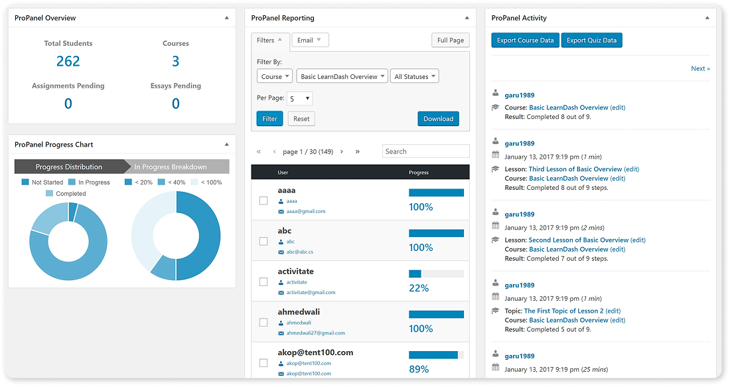Open the Course filter type dropdown
This screenshot has width=730, height=387.
pyautogui.click(x=274, y=76)
